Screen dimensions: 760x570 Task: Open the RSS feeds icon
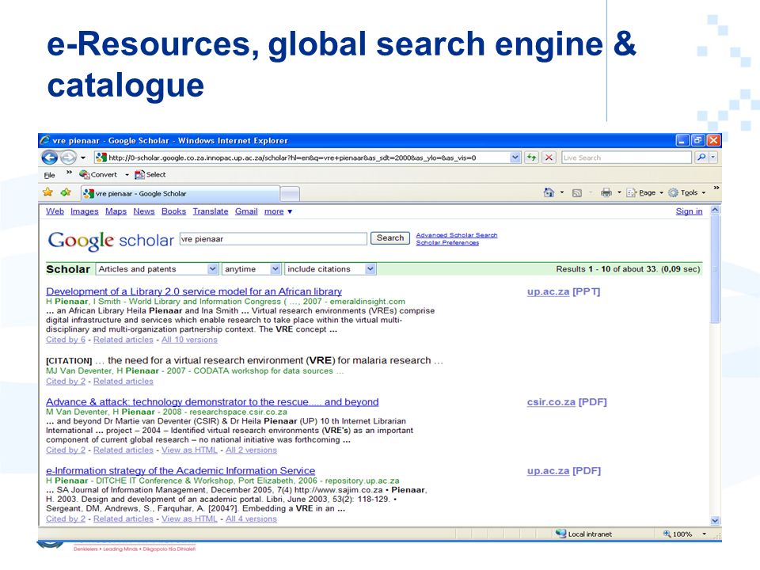577,193
